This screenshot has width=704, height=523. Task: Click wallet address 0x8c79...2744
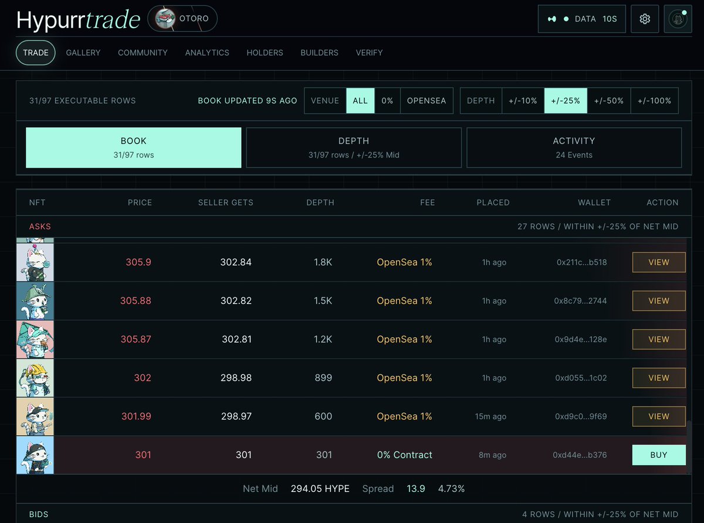[580, 301]
